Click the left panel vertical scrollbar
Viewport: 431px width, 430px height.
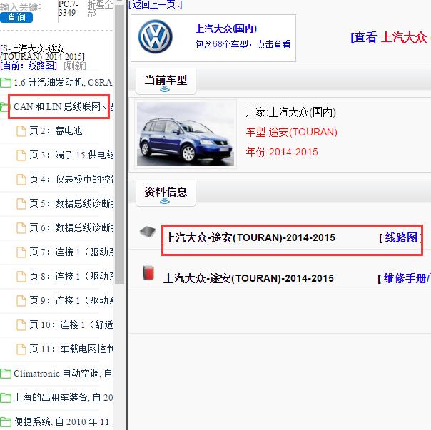point(120,143)
